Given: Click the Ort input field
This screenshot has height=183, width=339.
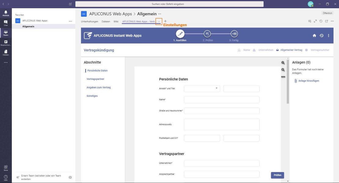Looking at the screenshot, I should 241,138.
